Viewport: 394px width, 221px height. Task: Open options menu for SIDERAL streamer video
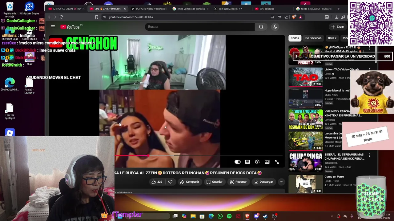(x=369, y=155)
